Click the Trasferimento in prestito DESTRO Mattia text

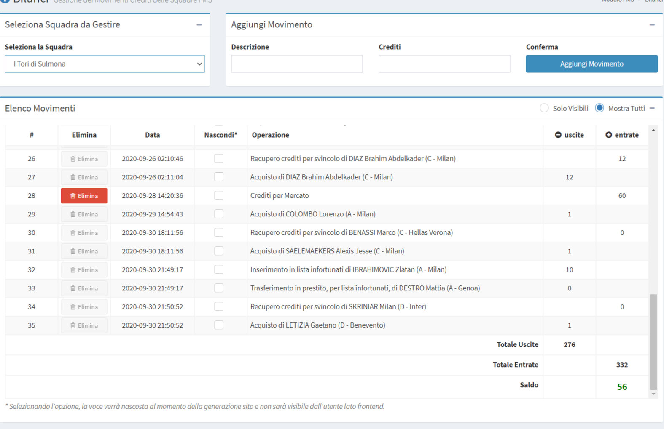click(x=365, y=288)
